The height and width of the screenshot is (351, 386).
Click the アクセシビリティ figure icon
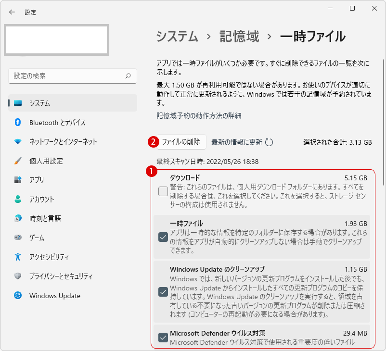18,257
